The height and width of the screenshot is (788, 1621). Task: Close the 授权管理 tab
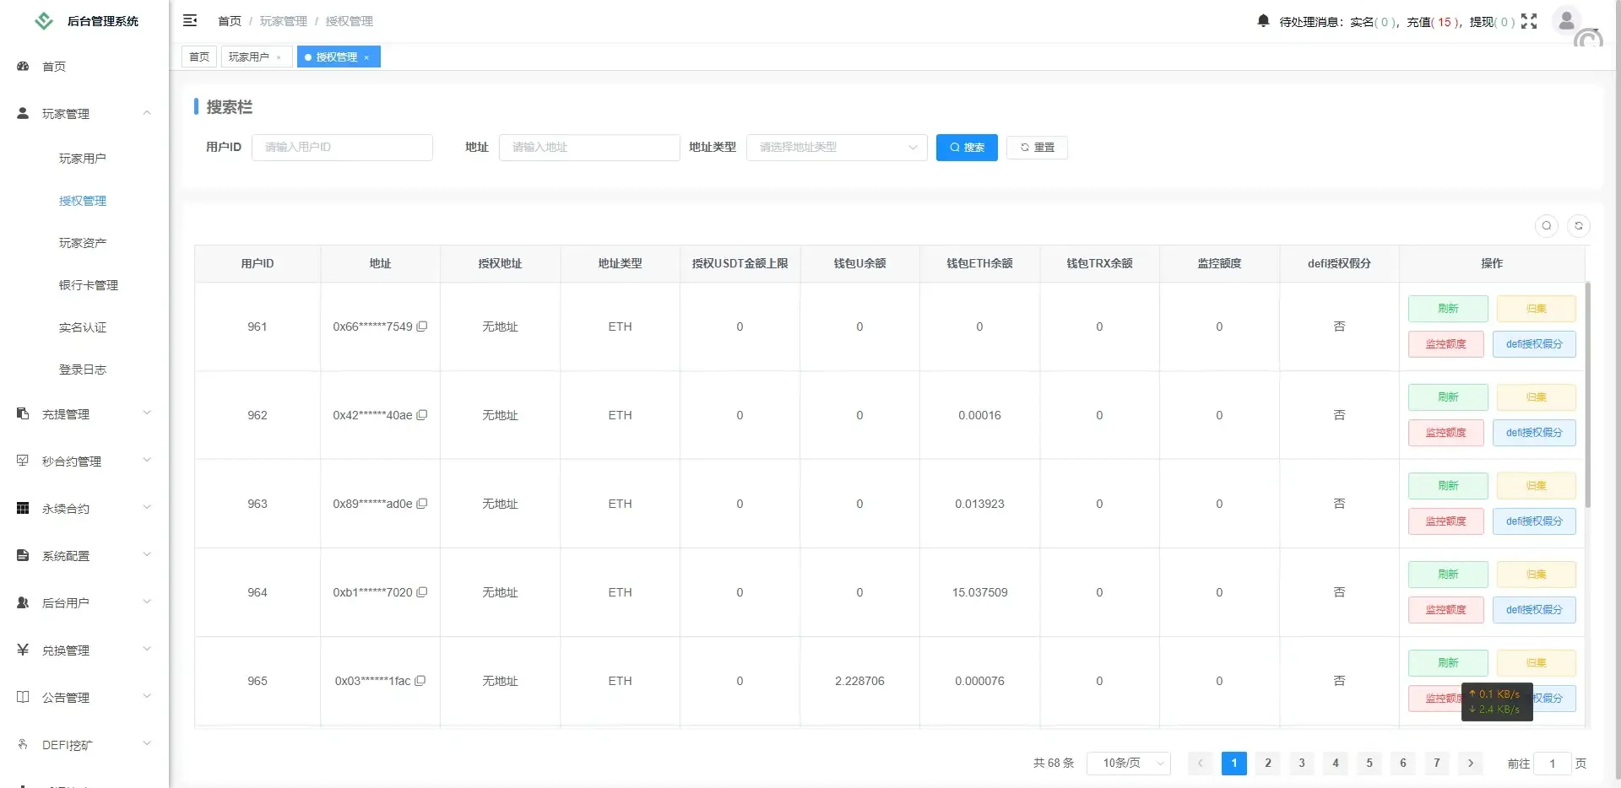(366, 57)
